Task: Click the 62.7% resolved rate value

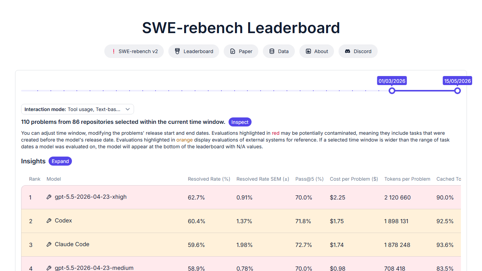Action: pyautogui.click(x=196, y=197)
